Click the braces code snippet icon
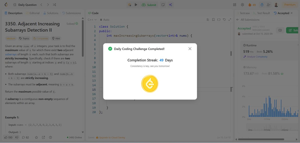Viewport: 300px width, 143px height. [219, 20]
